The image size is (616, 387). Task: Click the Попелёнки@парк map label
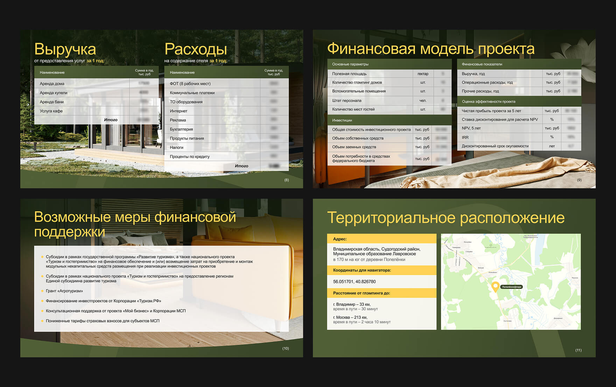pyautogui.click(x=511, y=287)
